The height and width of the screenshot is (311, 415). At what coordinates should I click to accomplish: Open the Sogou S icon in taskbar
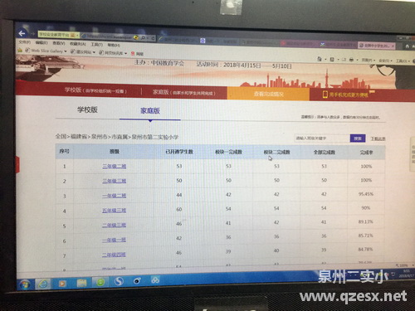[x=119, y=281]
